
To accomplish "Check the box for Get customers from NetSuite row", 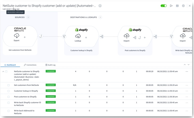I will pyautogui.click(x=9, y=85).
